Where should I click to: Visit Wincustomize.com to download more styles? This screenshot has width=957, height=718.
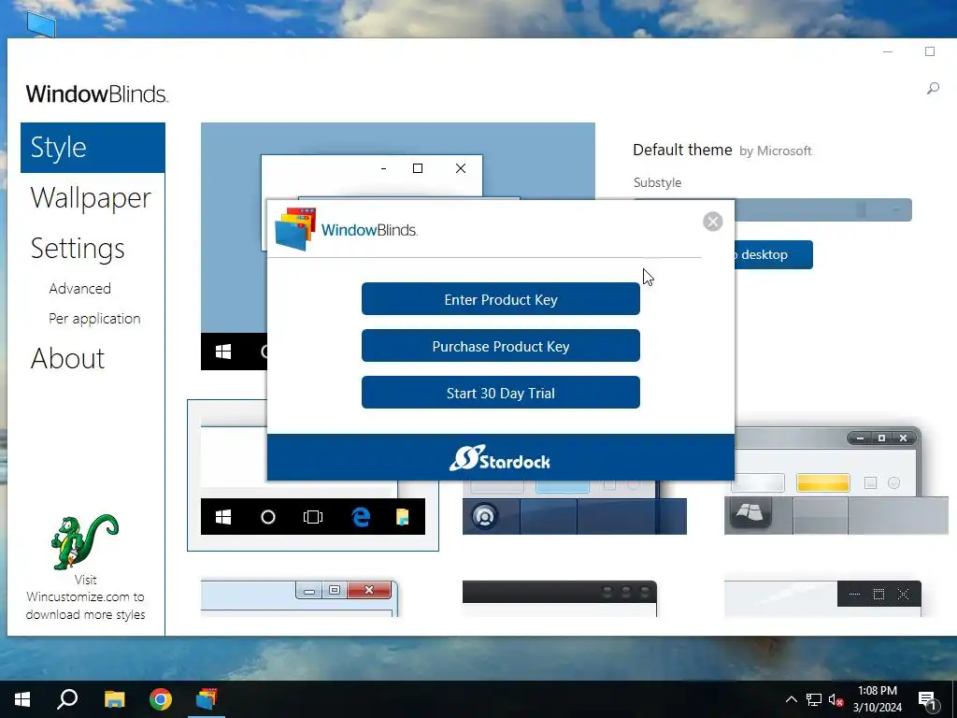[85, 597]
